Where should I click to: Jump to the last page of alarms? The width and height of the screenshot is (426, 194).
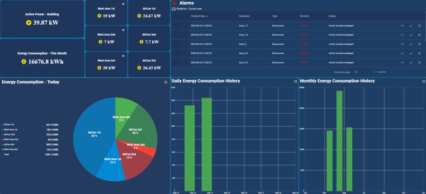pos(421,72)
